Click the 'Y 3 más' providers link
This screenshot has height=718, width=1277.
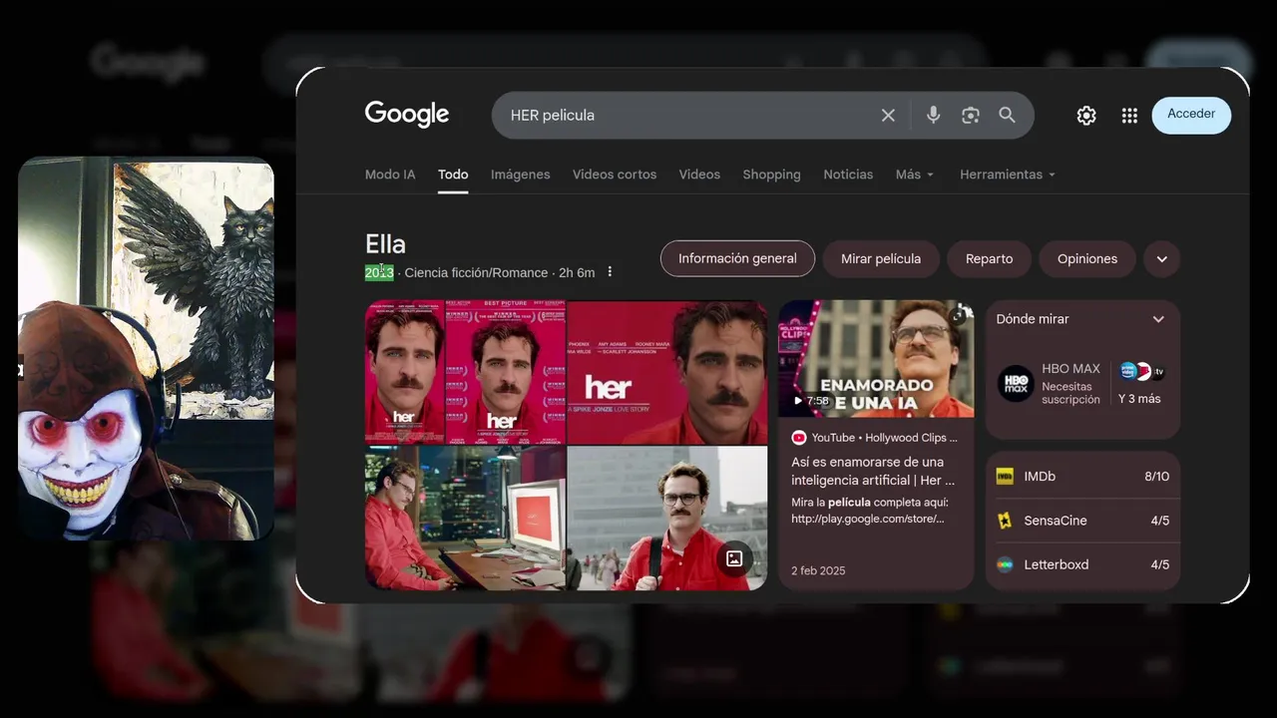[x=1139, y=399]
